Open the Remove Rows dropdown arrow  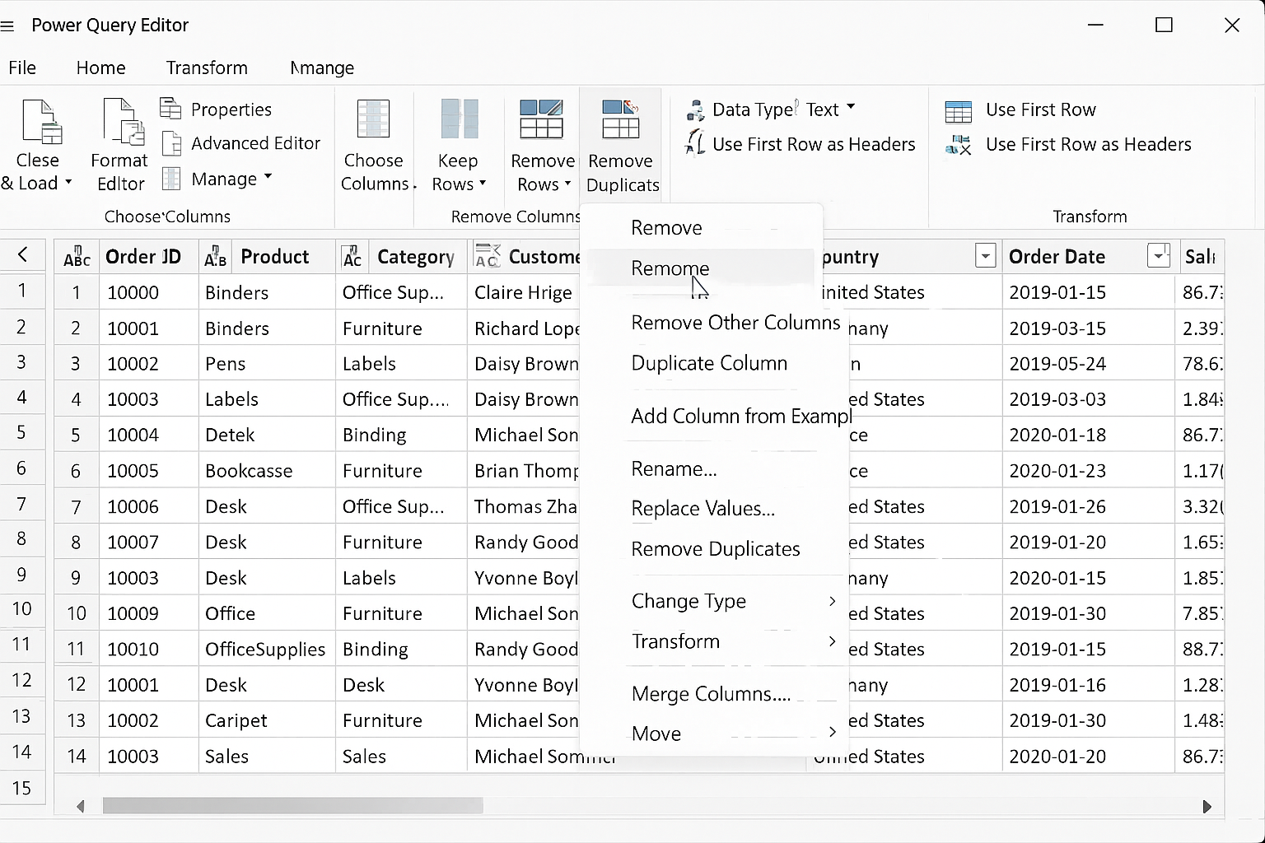pyautogui.click(x=567, y=183)
